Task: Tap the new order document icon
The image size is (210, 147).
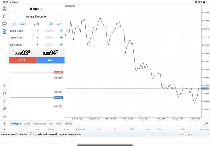Action: tap(4, 32)
